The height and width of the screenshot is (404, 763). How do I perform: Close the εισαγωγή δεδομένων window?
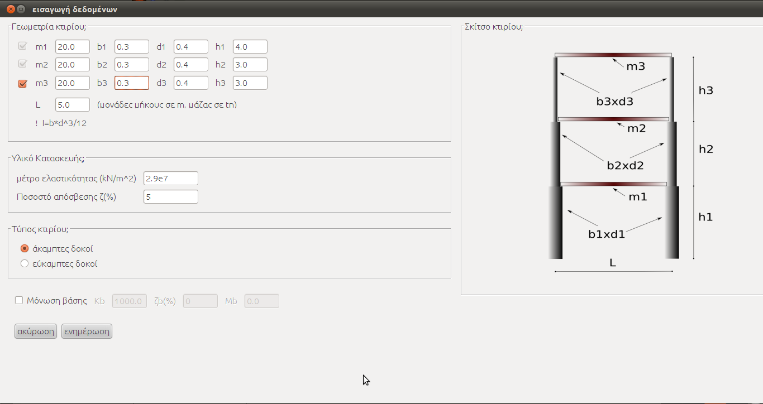tap(11, 9)
